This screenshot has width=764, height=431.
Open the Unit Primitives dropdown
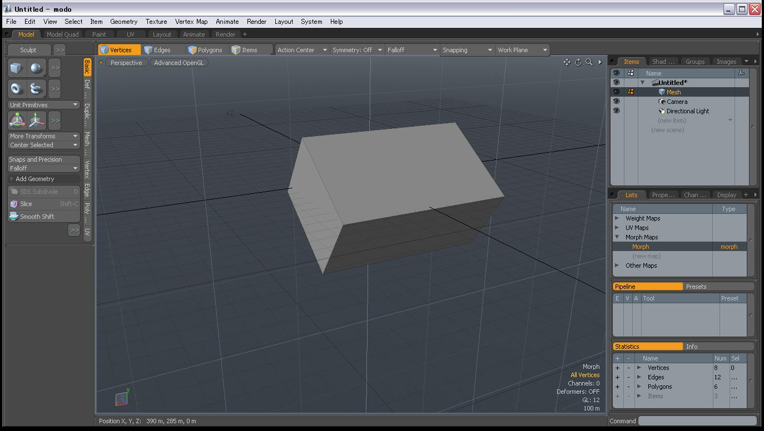(x=43, y=104)
